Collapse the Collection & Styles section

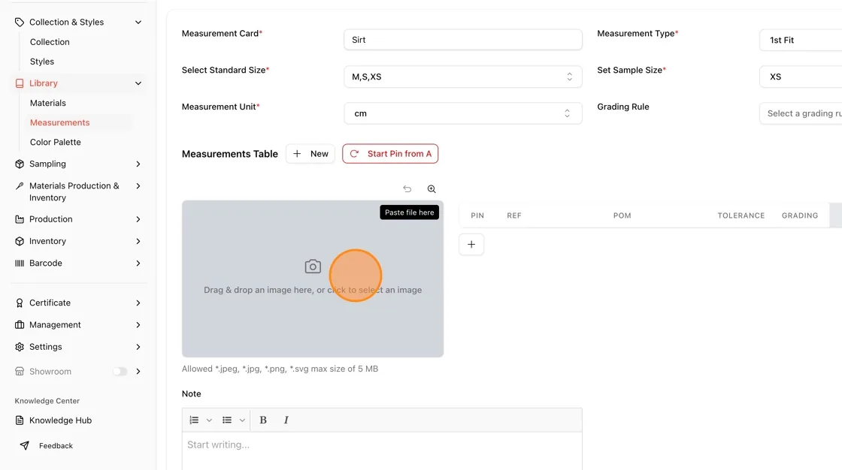tap(138, 22)
